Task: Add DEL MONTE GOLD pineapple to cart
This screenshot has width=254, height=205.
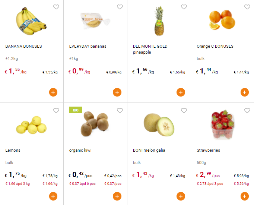Action: tap(181, 92)
